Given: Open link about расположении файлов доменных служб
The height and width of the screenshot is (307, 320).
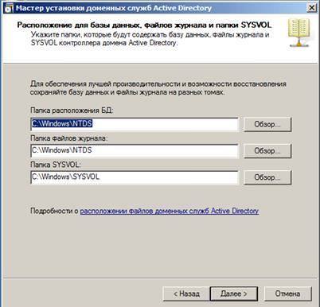Looking at the screenshot, I should (170, 211).
